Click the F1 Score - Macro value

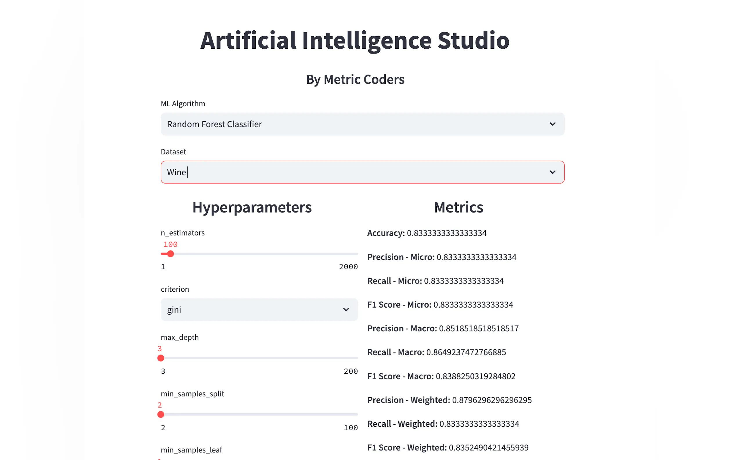[x=475, y=376]
